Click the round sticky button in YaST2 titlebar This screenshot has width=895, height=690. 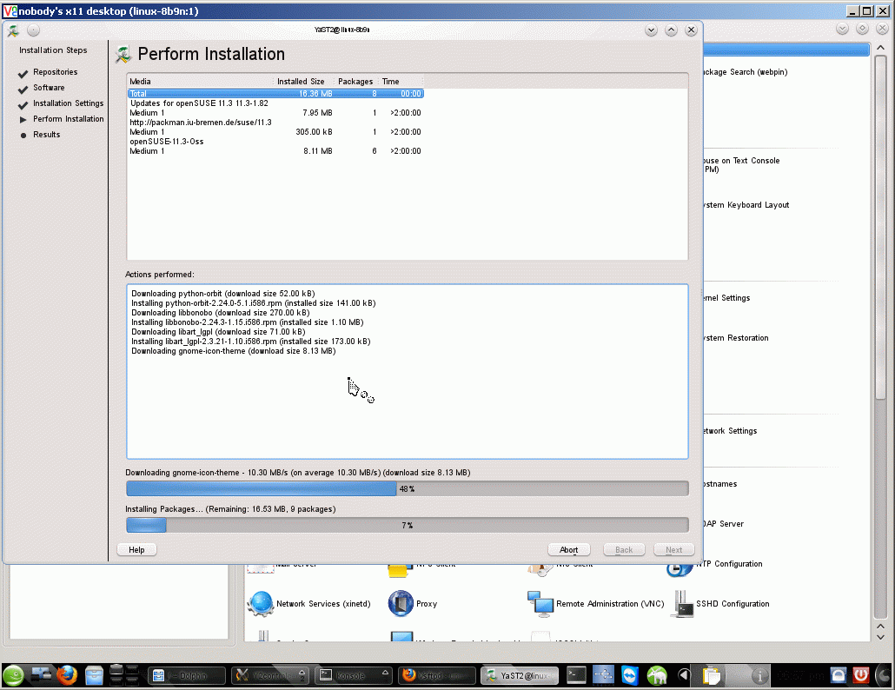(x=34, y=30)
